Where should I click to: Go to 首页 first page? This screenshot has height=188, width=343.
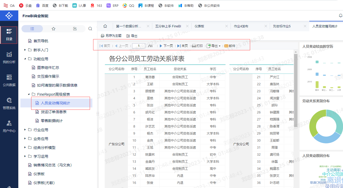105,46
